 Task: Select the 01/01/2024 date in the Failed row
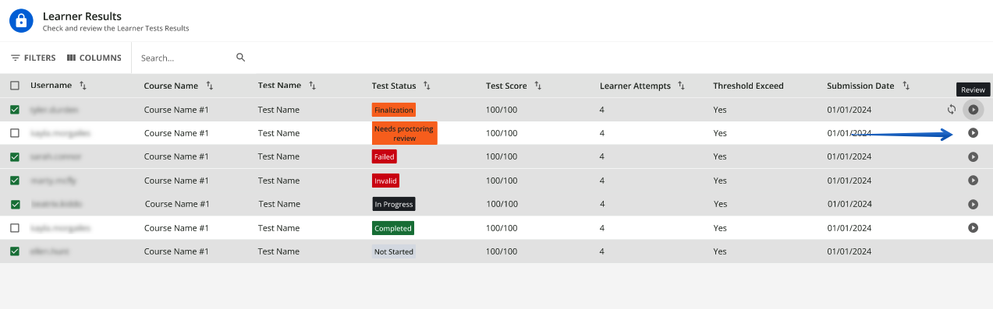(849, 156)
